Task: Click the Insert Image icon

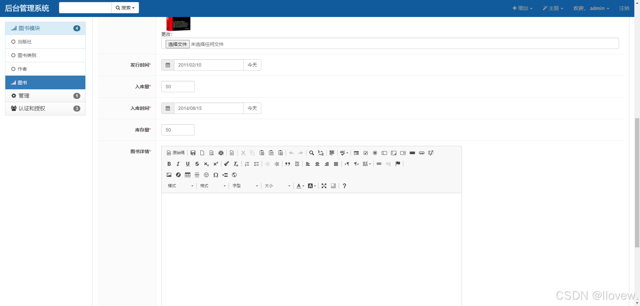Action: click(x=169, y=175)
